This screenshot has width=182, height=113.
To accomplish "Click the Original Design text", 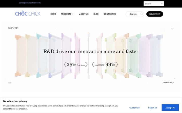I will pyautogui.click(x=169, y=82).
